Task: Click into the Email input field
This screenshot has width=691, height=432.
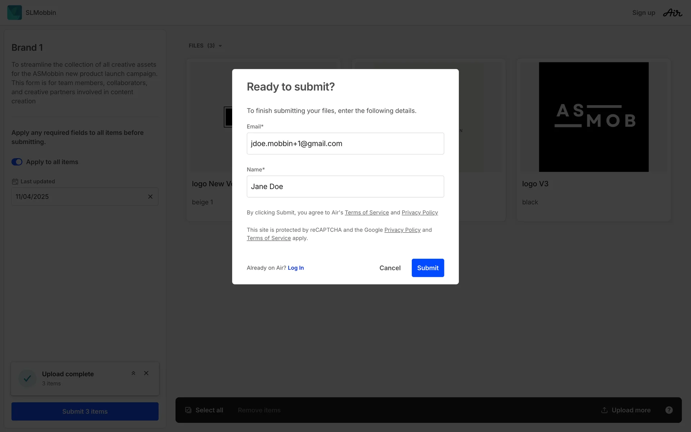Action: click(345, 144)
